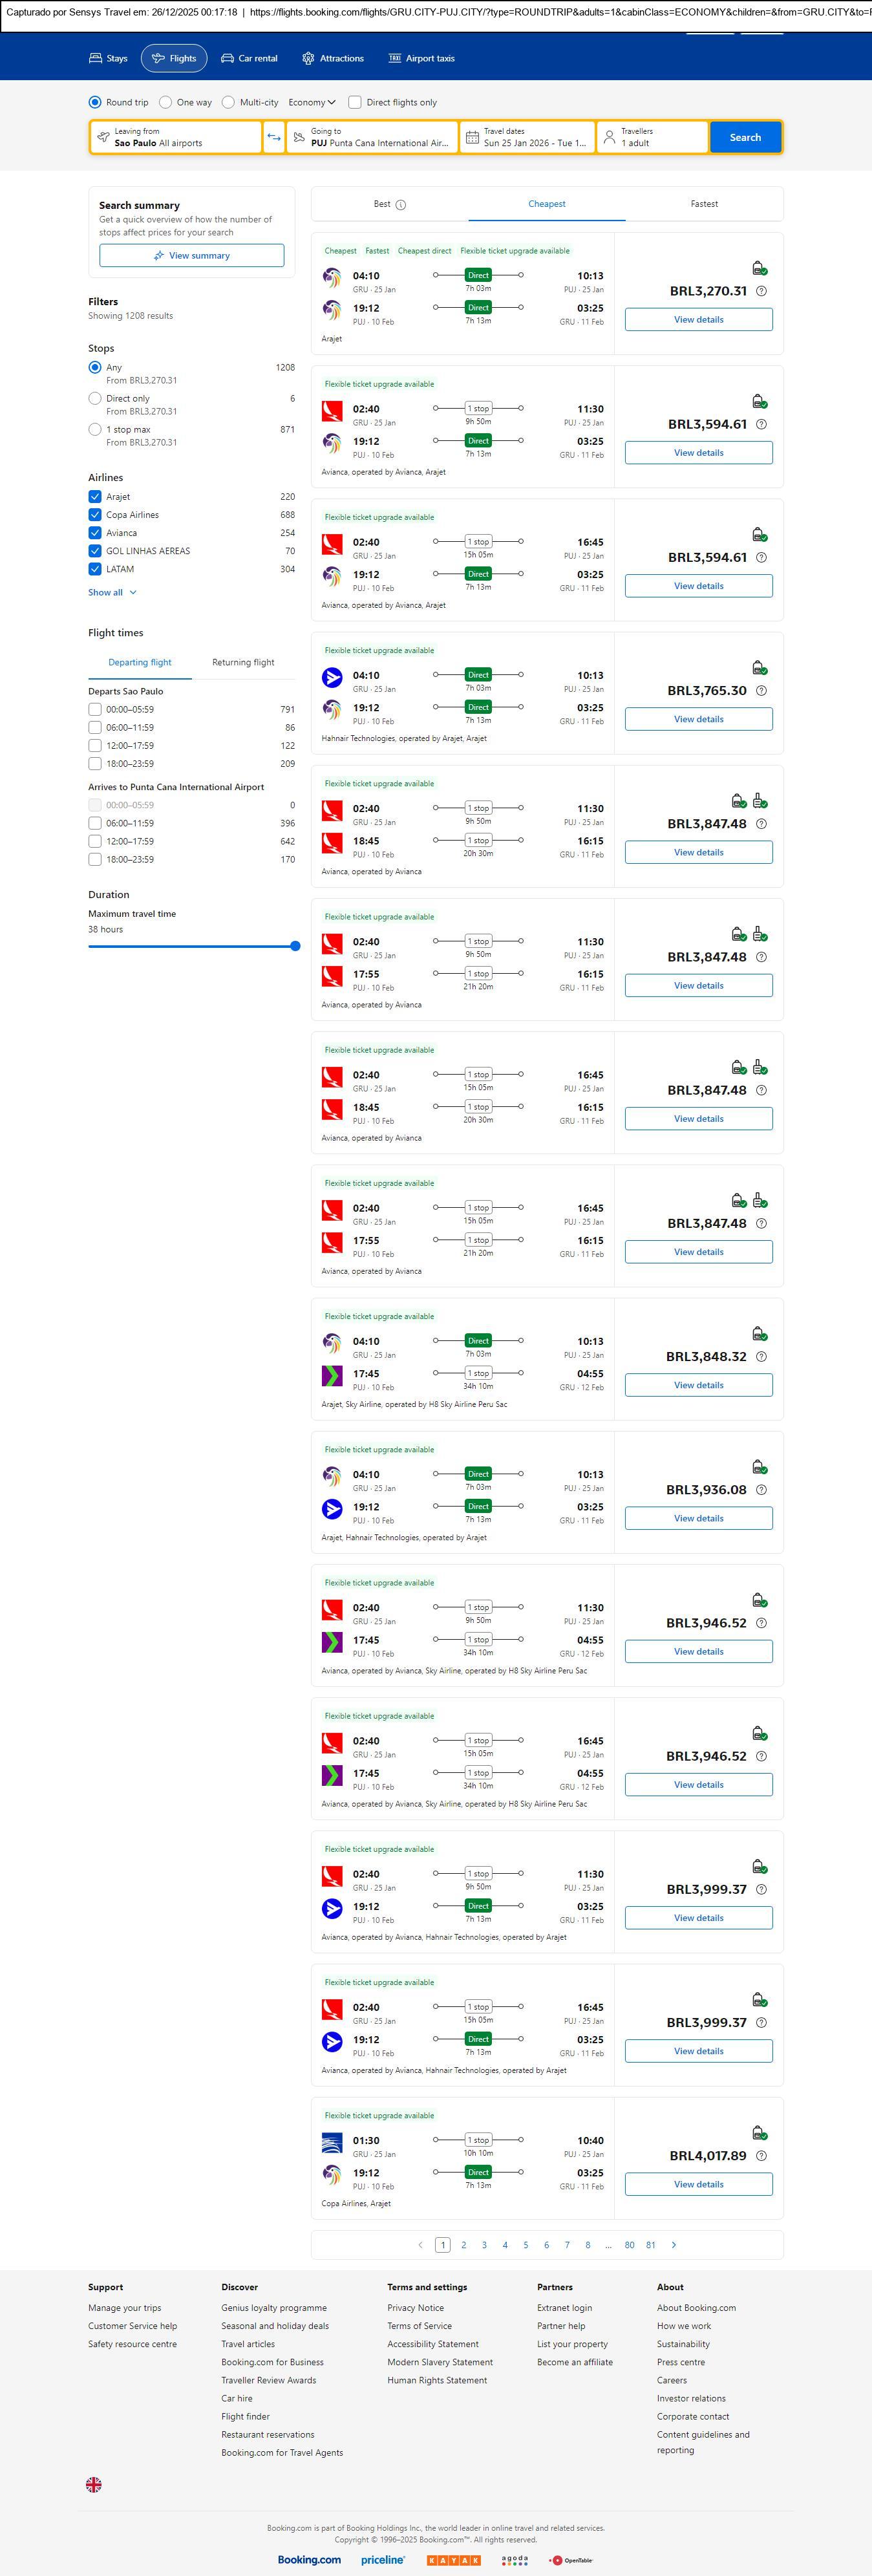Open the Travellers selector
872x2576 pixels.
click(x=652, y=137)
